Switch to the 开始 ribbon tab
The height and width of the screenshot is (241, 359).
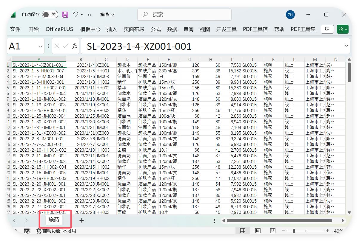point(34,29)
